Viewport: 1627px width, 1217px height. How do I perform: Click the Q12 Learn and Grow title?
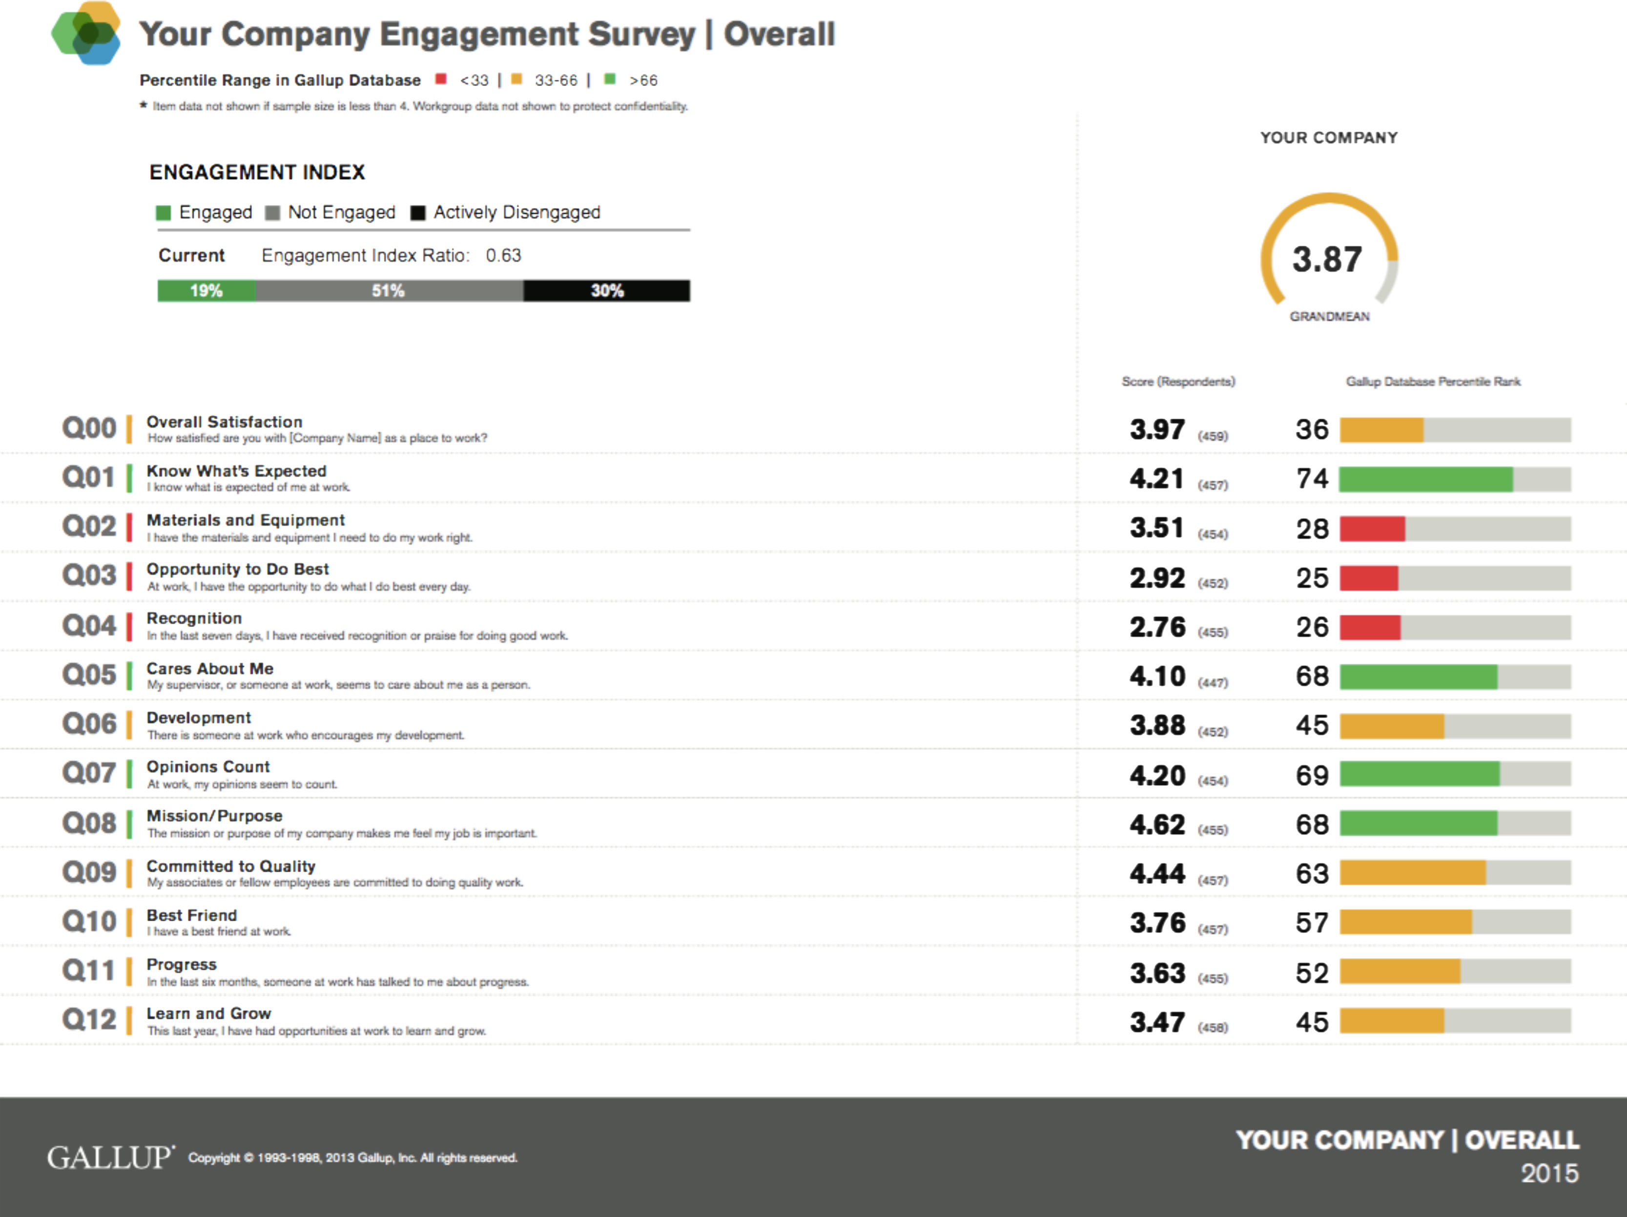[209, 1014]
